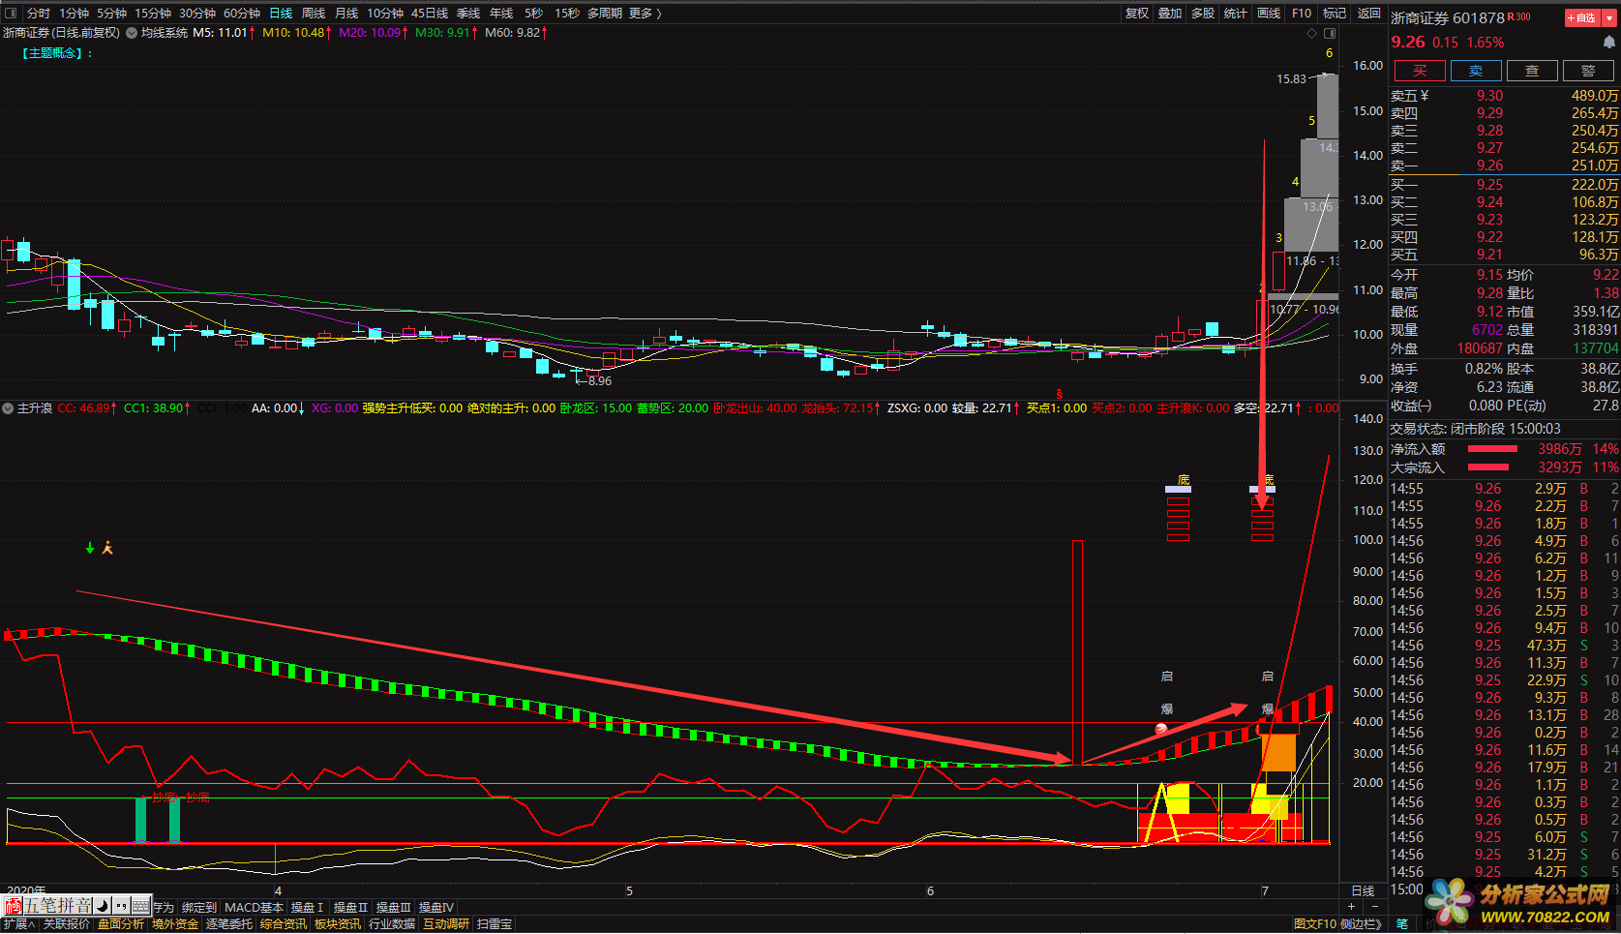Switch to 操盘 I template
Viewport: 1621px width, 934px height.
(x=308, y=907)
